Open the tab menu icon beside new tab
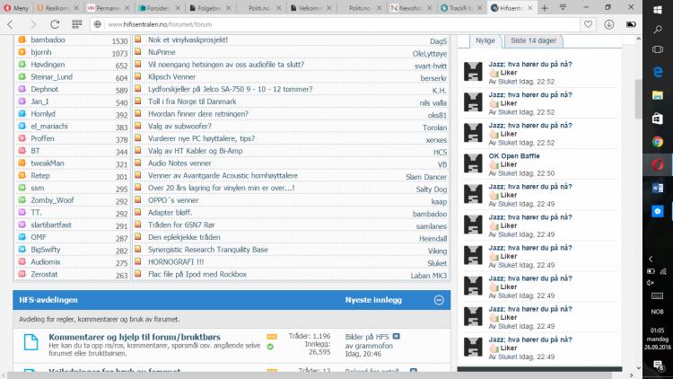Viewport: 673px width, 379px height. [563, 7]
